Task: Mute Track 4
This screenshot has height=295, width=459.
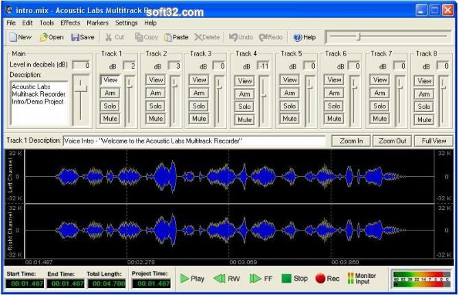Action: [x=244, y=119]
